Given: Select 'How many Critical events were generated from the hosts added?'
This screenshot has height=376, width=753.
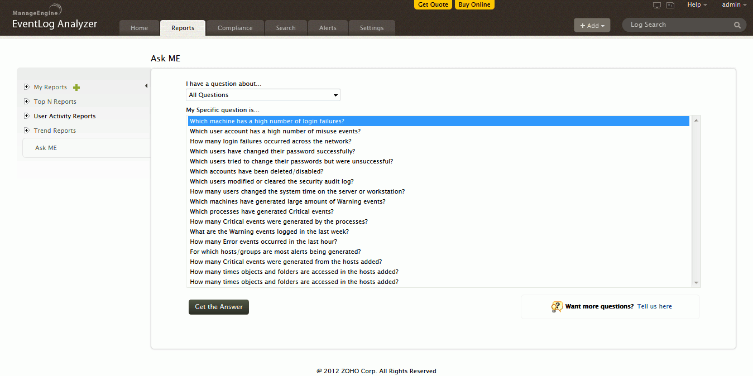Looking at the screenshot, I should [439, 262].
